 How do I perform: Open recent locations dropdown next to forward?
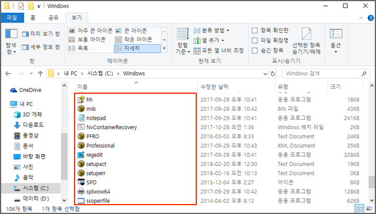point(31,73)
